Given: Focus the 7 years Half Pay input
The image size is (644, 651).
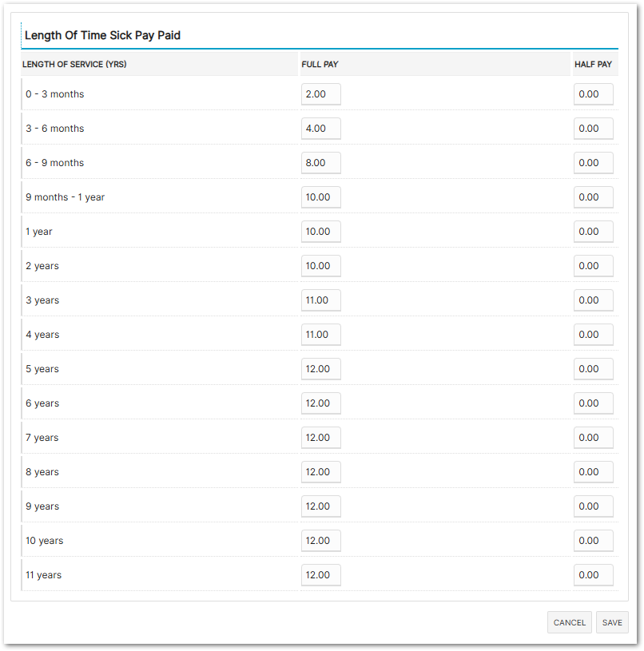Looking at the screenshot, I should point(594,438).
